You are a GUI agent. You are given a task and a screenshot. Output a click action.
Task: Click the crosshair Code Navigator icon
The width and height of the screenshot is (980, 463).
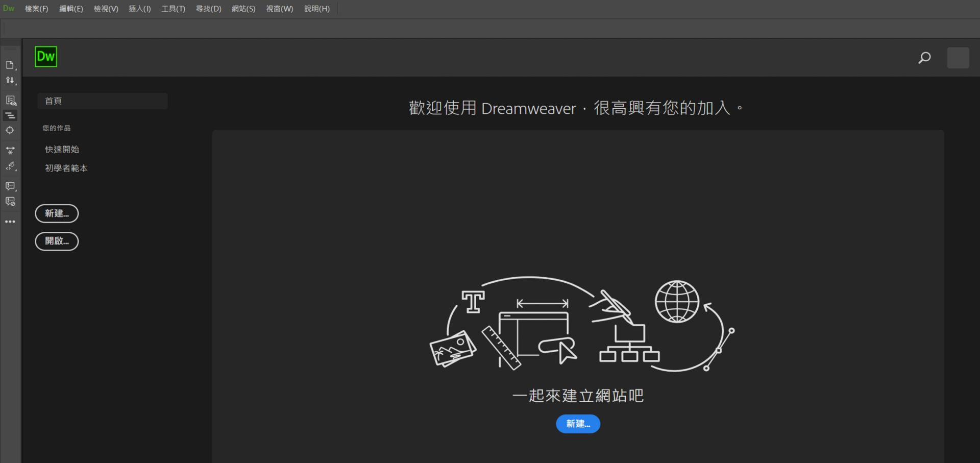tap(10, 130)
